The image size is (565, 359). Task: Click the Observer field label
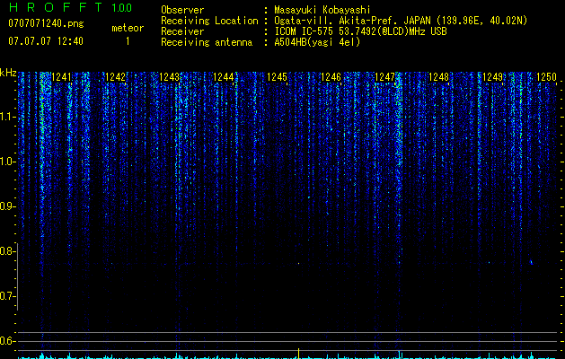point(182,10)
